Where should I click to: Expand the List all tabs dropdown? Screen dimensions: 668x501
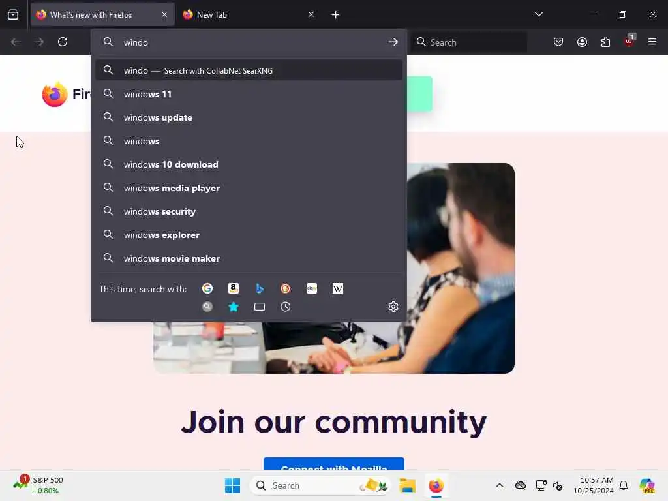coord(538,14)
